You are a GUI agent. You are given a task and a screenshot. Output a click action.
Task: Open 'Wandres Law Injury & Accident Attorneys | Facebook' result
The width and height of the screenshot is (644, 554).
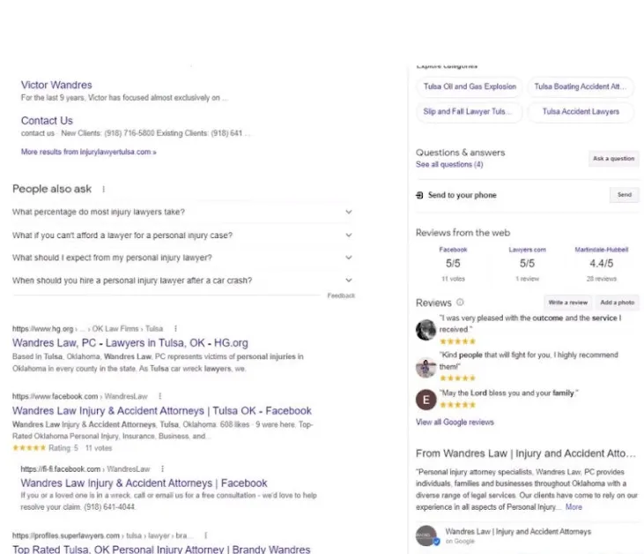click(x=144, y=483)
